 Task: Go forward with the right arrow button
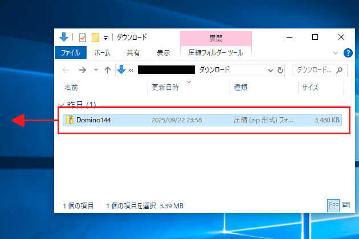coord(82,70)
